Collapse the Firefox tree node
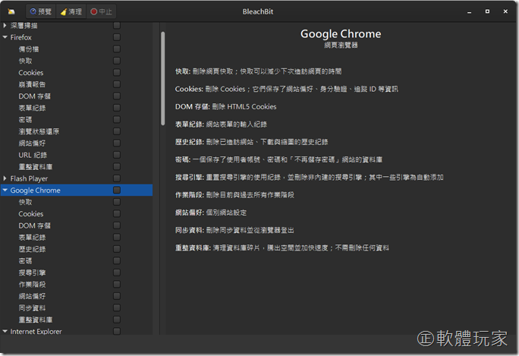Viewport: 519px width, 356px height. [5, 37]
